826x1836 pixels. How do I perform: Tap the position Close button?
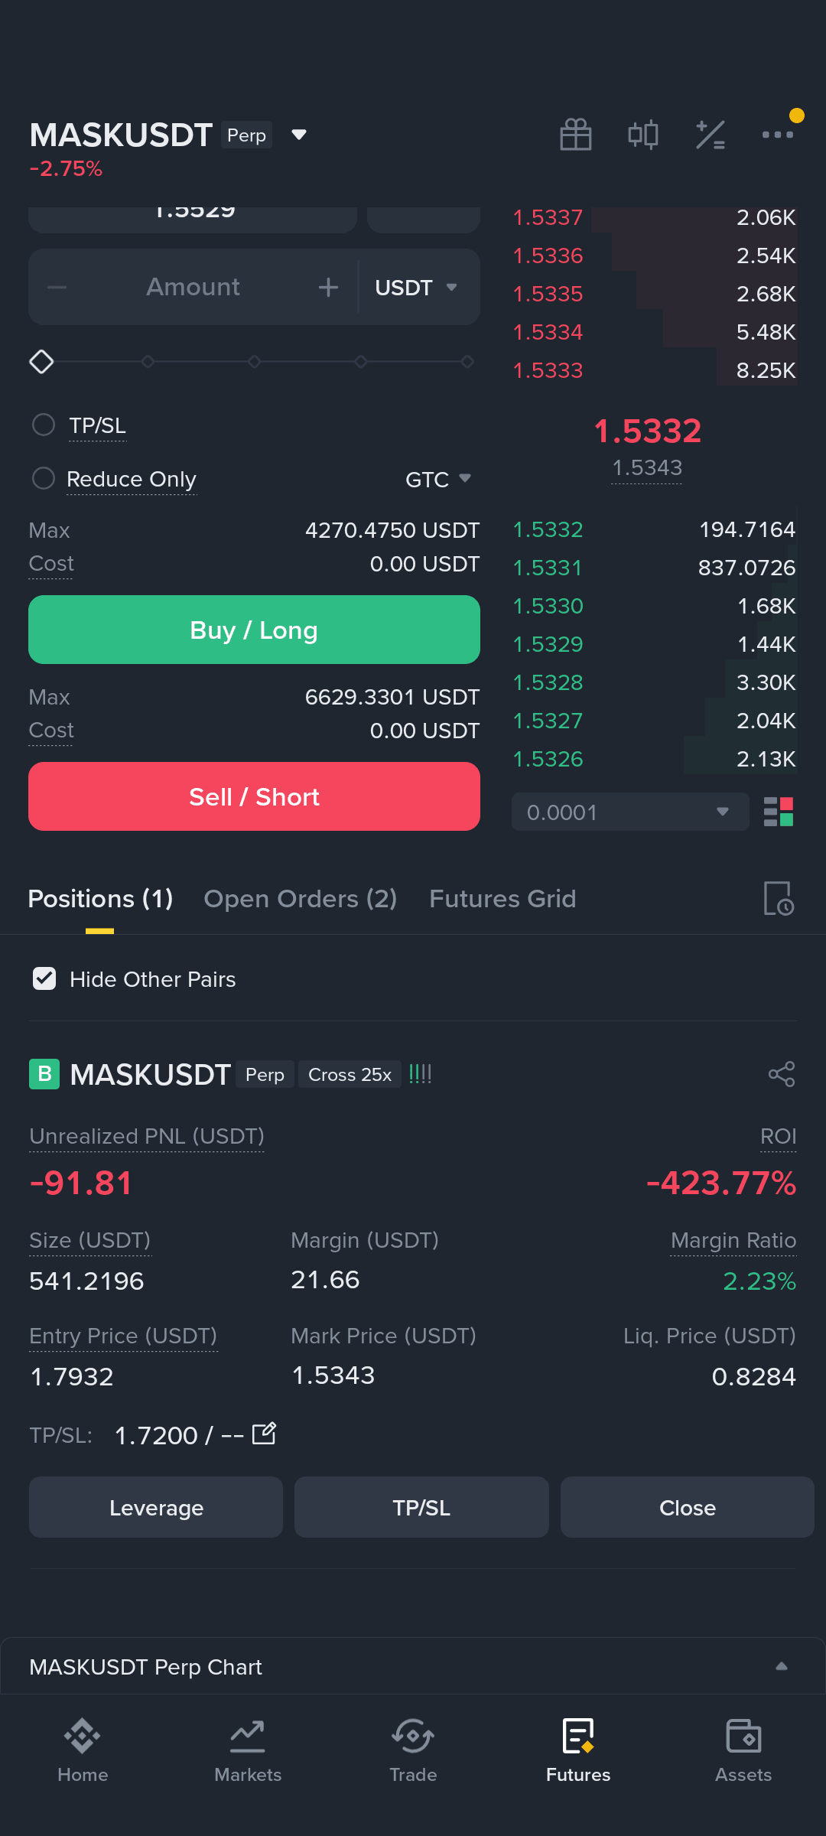tap(687, 1507)
